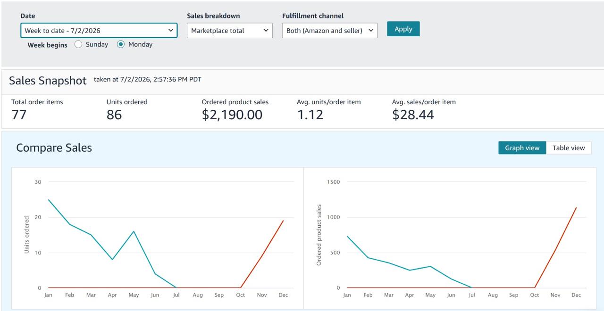Click the $28.44 avg. sales value
The height and width of the screenshot is (311, 604).
pos(413,115)
